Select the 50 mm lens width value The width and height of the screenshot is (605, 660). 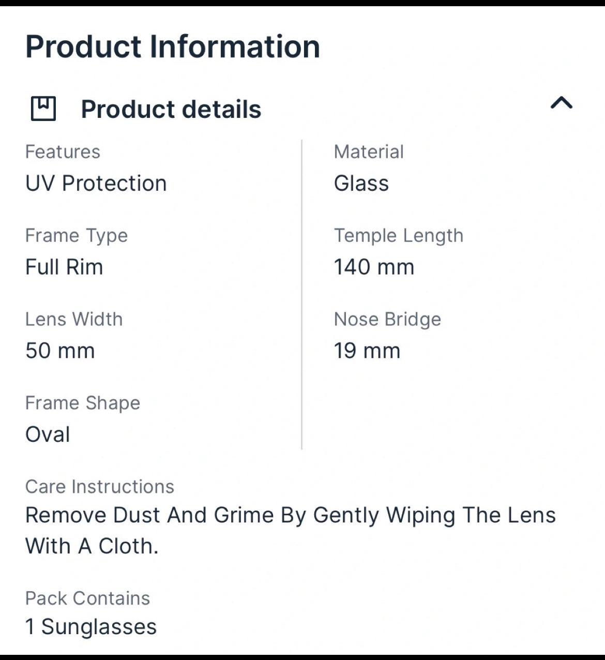click(x=60, y=351)
